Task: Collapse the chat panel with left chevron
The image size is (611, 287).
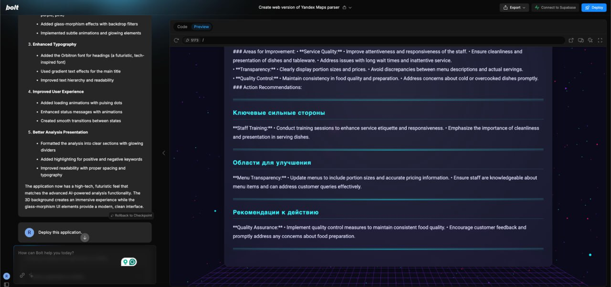Action: tap(163, 153)
